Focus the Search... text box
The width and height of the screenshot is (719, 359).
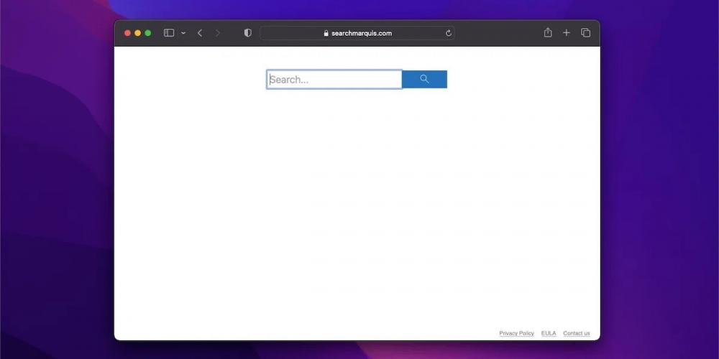coord(334,80)
